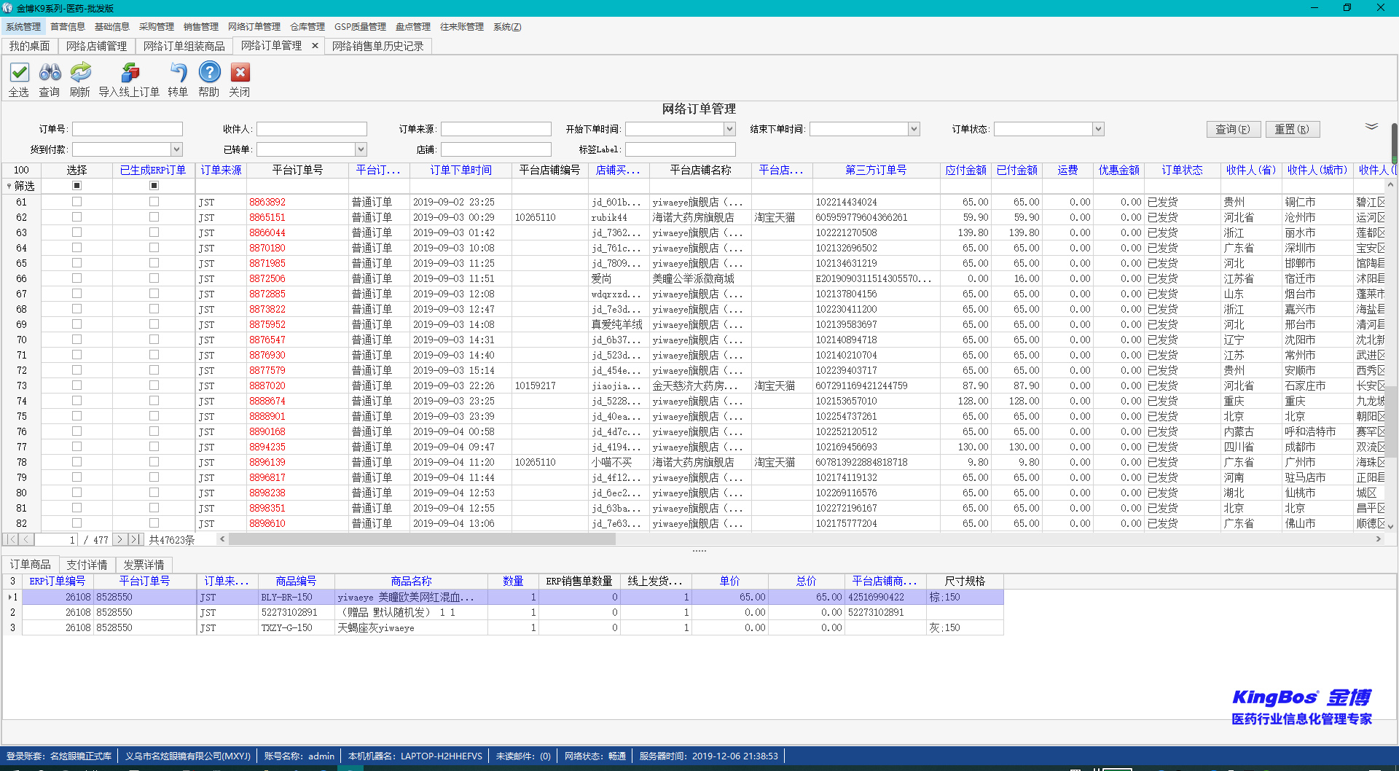
Task: Check the 选择 box for row 65
Action: click(77, 263)
